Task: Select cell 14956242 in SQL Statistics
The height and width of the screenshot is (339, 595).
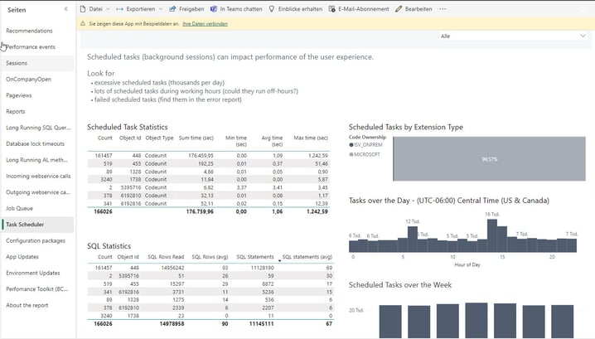Action: click(x=172, y=268)
